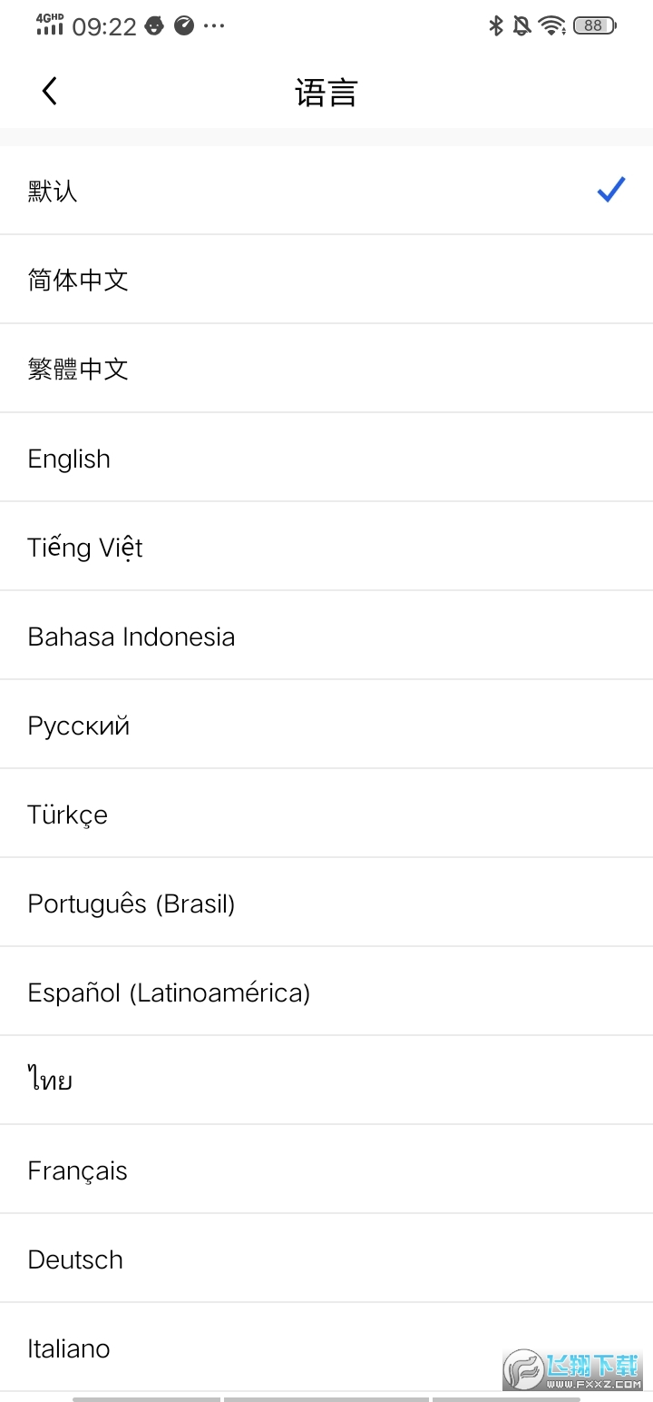Viewport: 653px width, 1402px height.
Task: Tap the back arrow icon
Action: (x=50, y=91)
